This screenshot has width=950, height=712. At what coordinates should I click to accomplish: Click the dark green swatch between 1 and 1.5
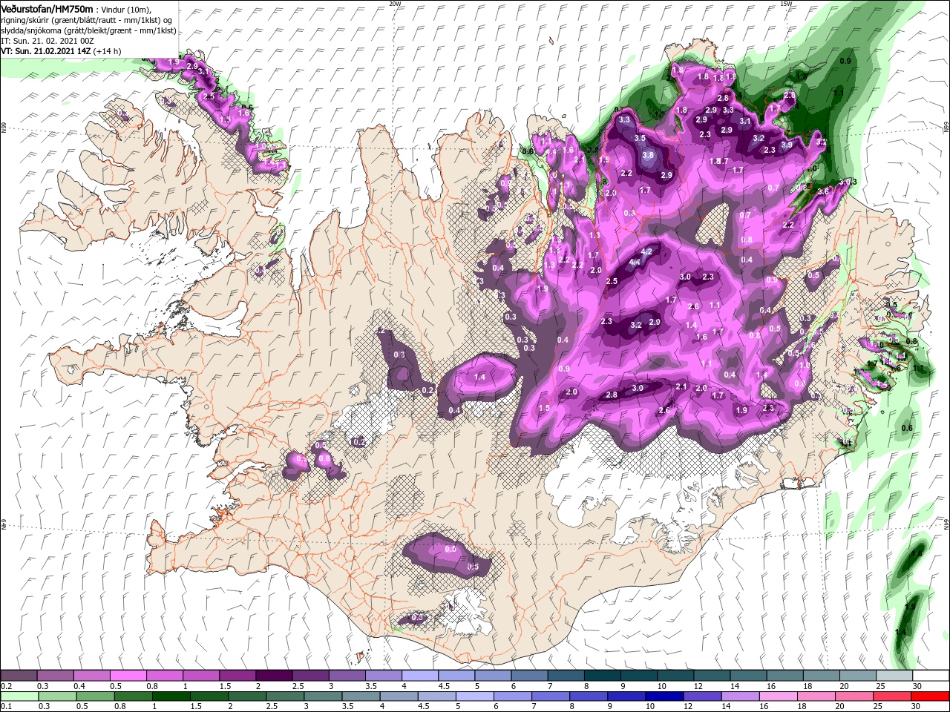pos(171,696)
